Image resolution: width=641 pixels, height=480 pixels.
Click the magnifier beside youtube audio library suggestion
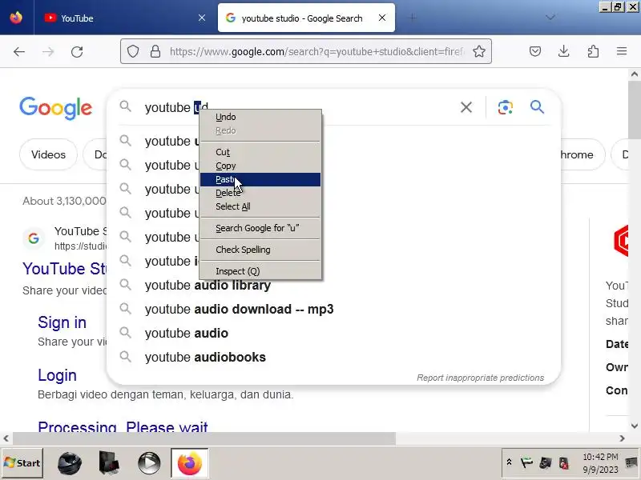pyautogui.click(x=126, y=285)
